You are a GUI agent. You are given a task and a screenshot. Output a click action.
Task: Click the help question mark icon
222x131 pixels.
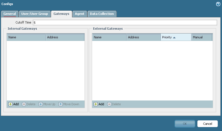pyautogui.click(x=218, y=4)
